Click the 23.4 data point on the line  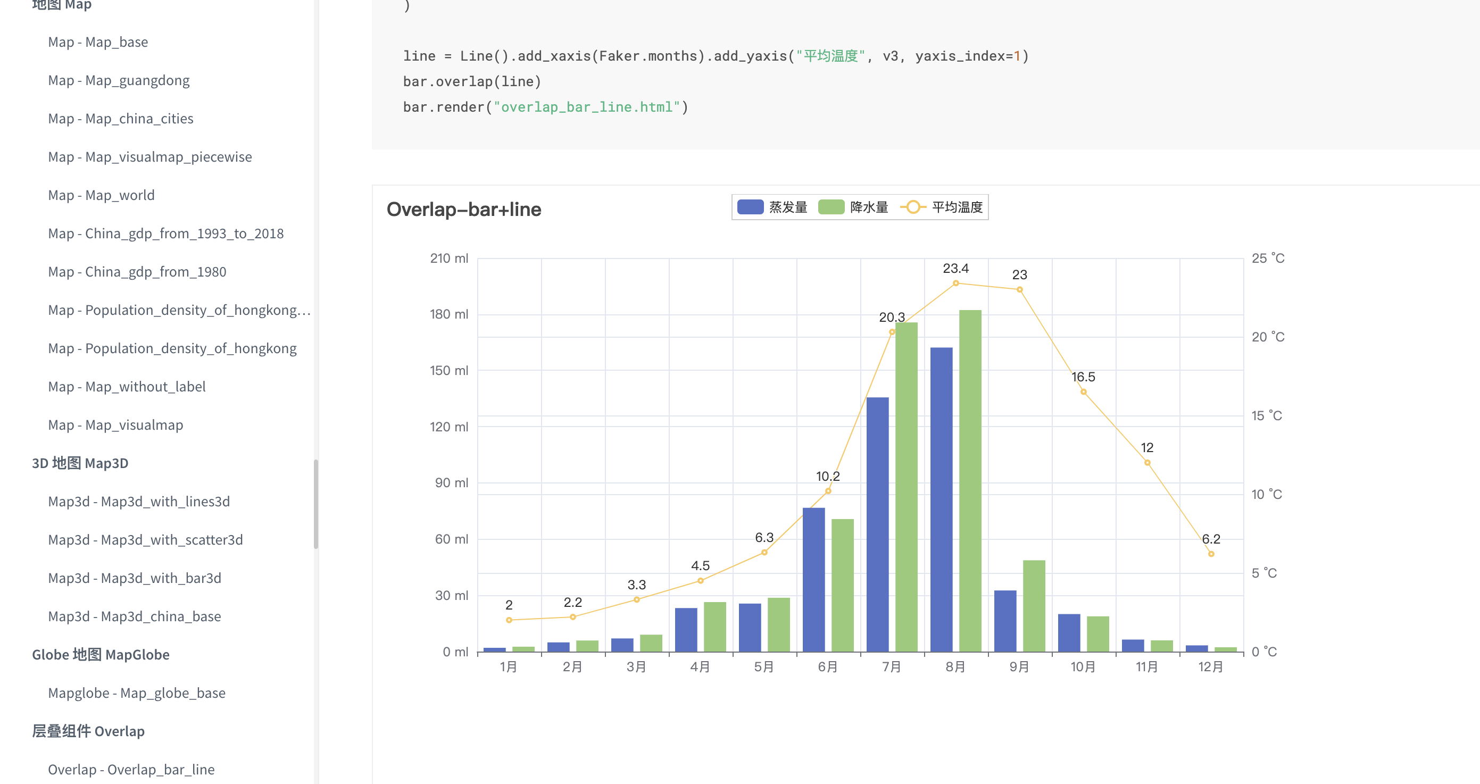click(955, 283)
